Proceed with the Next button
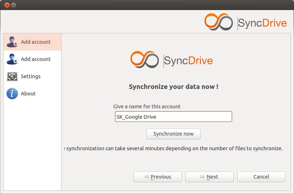The width and height of the screenshot is (294, 194). tap(210, 177)
